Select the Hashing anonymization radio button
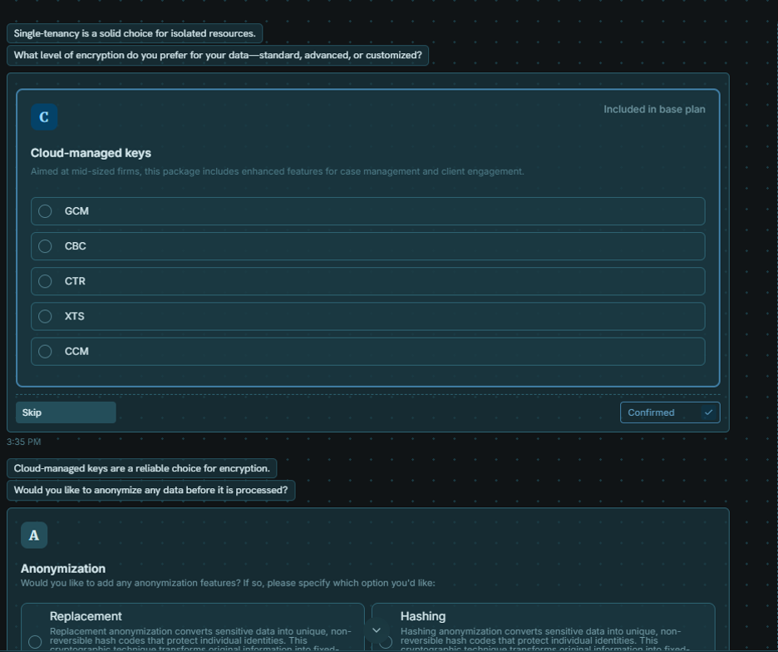This screenshot has height=652, width=778. [x=386, y=641]
